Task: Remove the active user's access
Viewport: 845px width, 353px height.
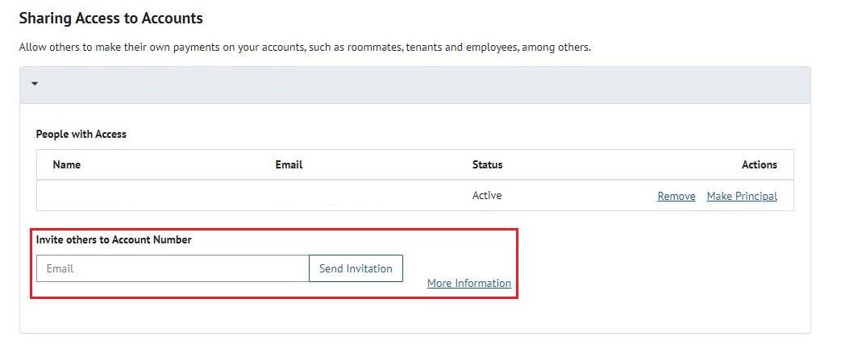Action: (x=676, y=196)
